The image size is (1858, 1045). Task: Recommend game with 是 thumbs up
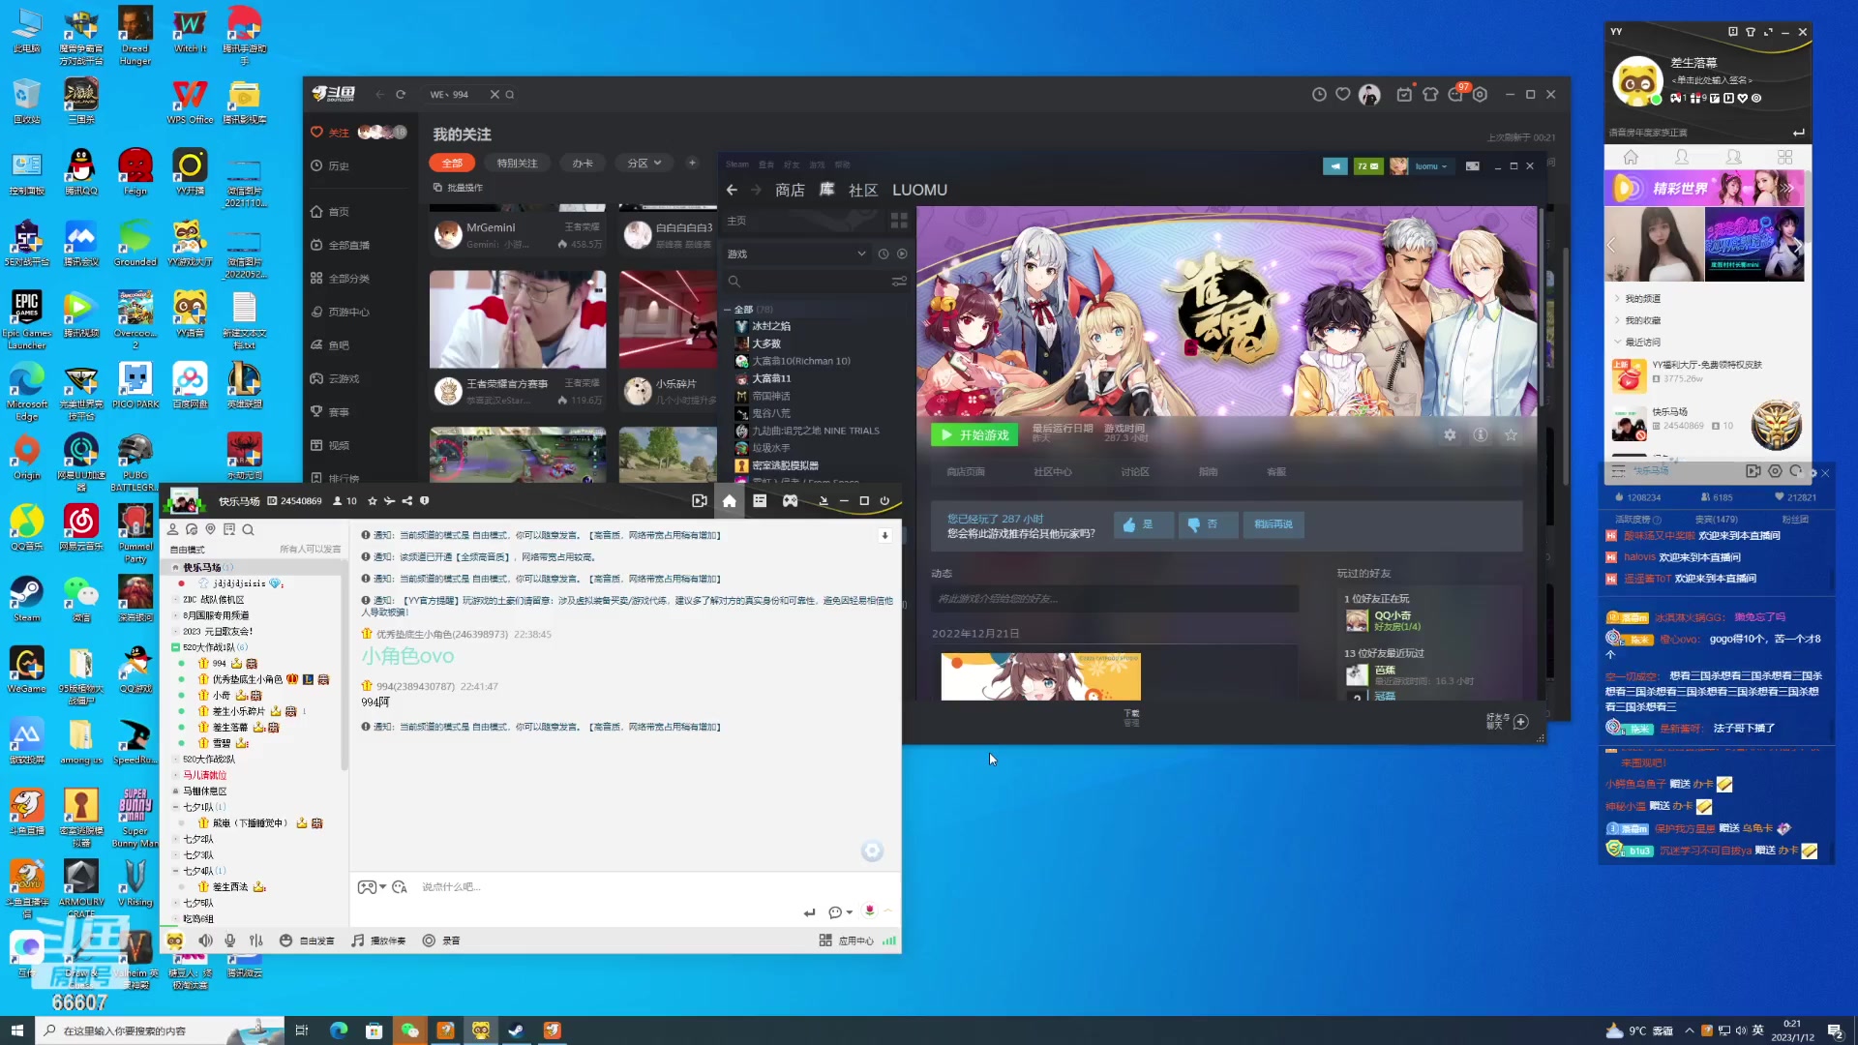coord(1142,524)
